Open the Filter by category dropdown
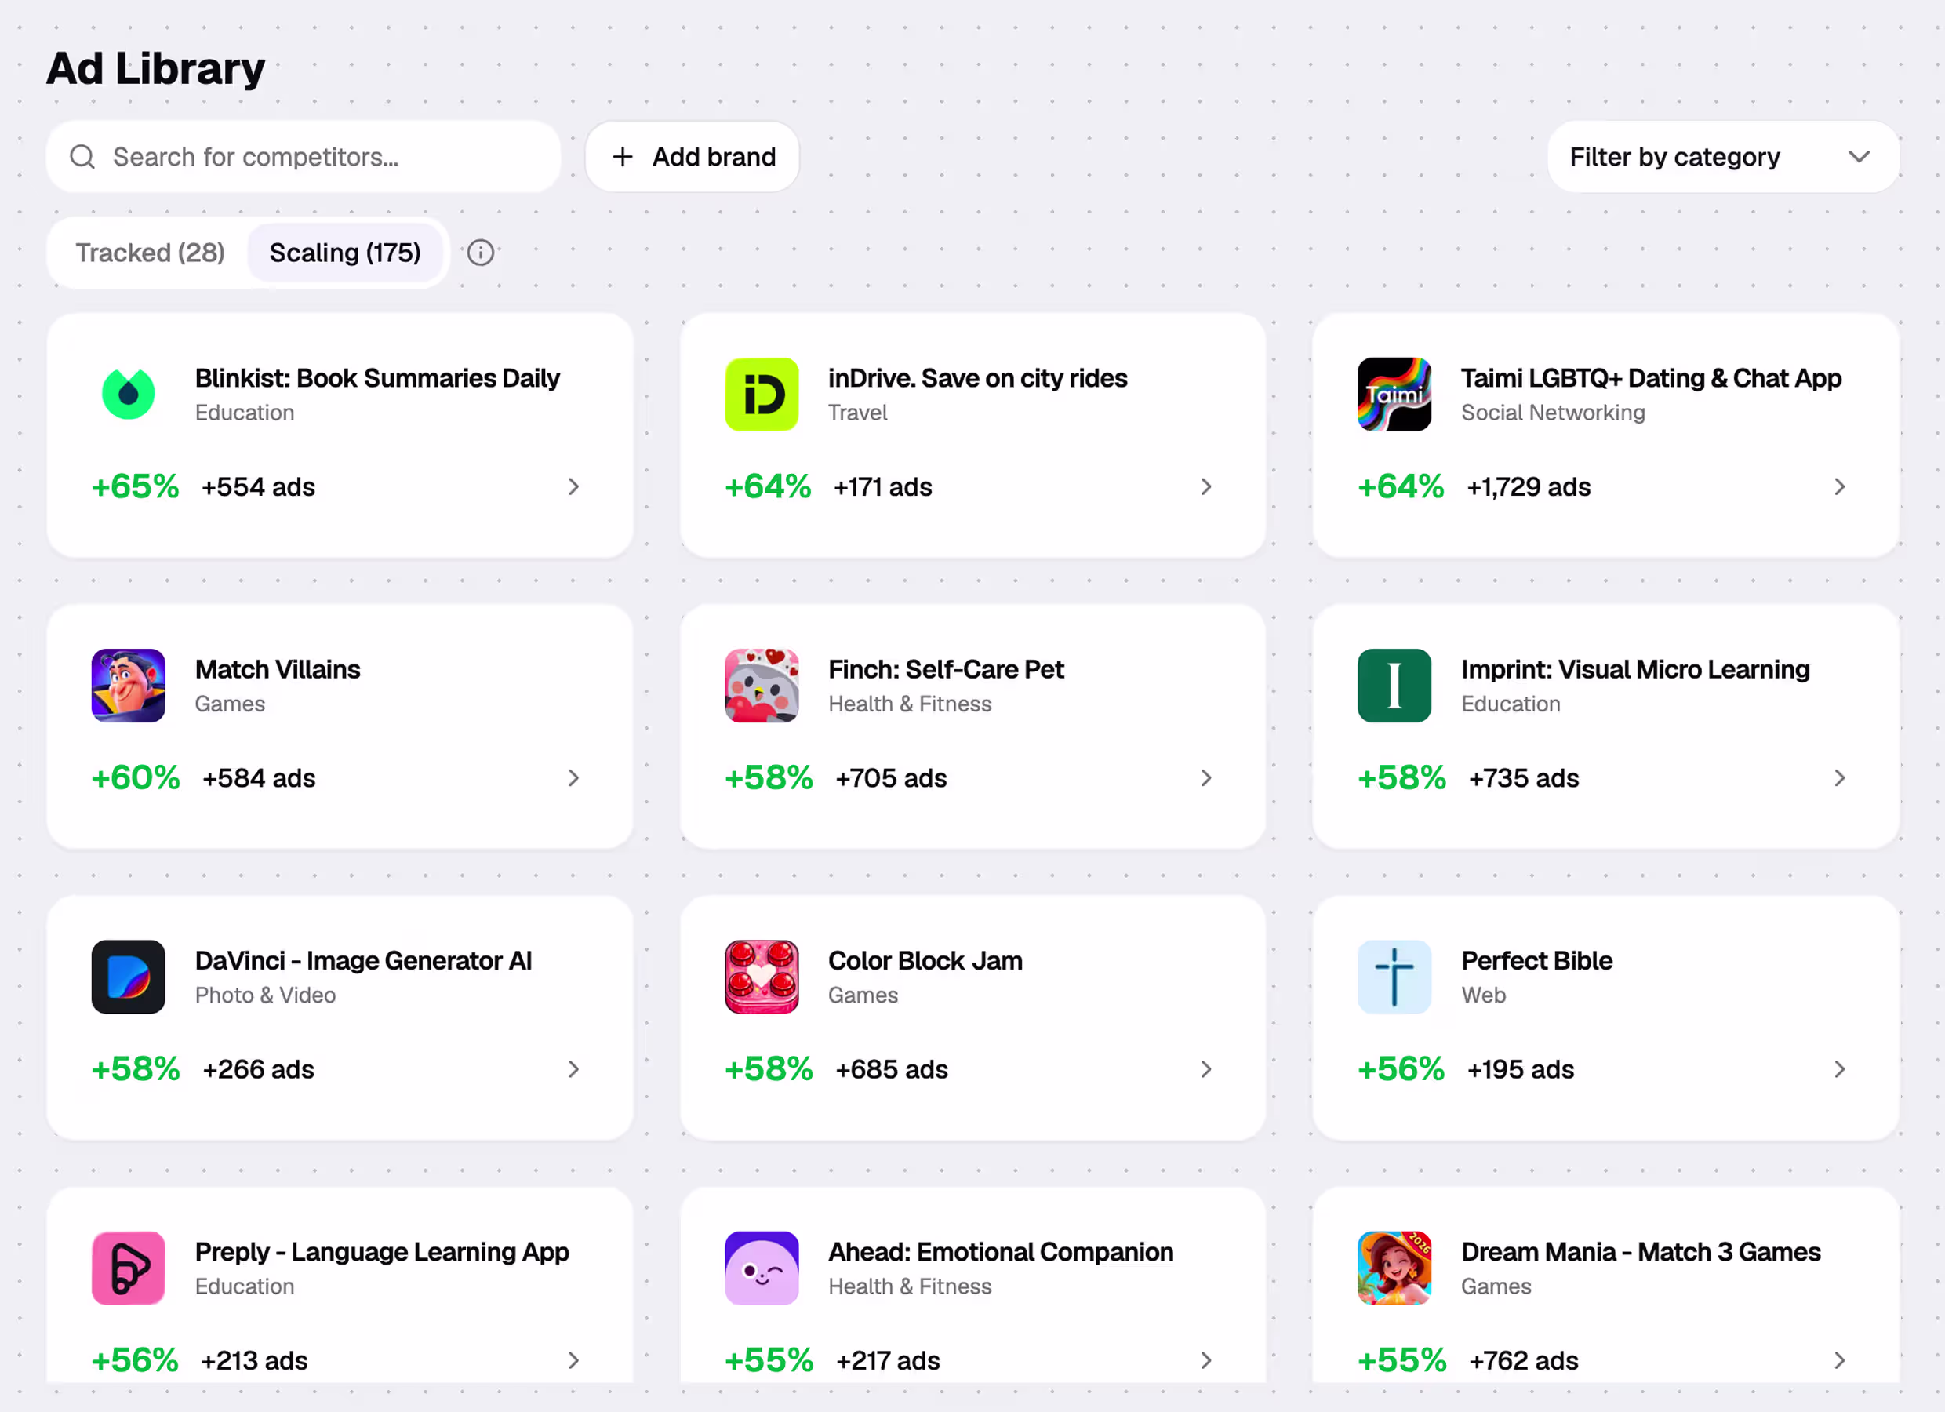 pyautogui.click(x=1723, y=157)
